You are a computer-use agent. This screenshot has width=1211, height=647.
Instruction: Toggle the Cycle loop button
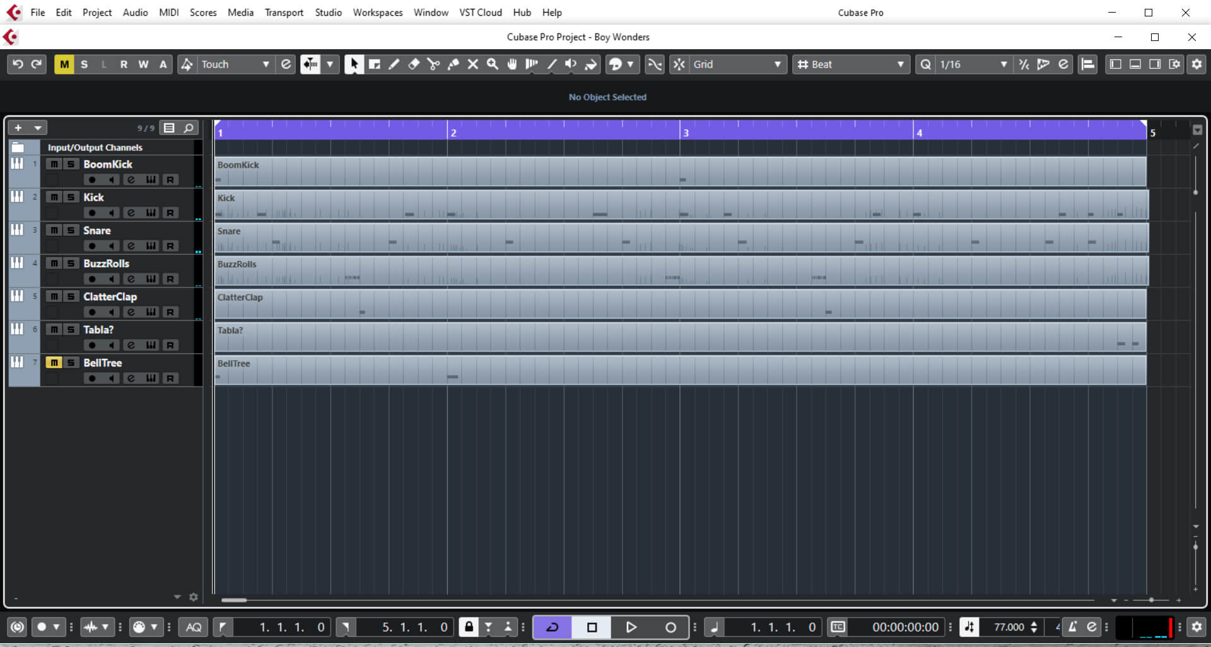[553, 627]
